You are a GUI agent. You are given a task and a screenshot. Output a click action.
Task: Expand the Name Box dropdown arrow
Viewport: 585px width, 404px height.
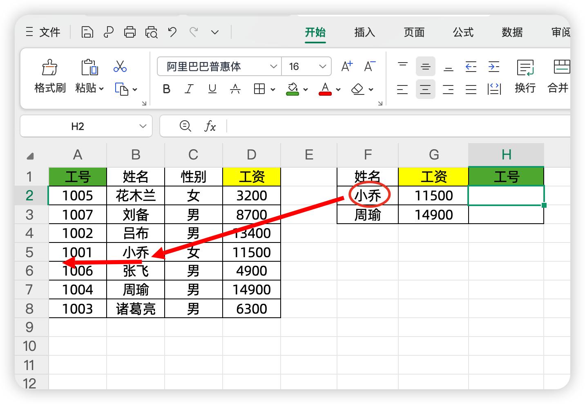(143, 126)
